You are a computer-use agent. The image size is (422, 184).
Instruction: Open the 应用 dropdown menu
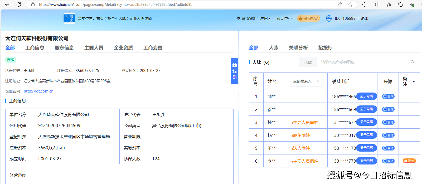[265, 18]
